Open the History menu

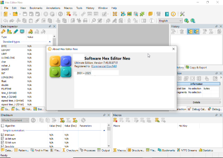(90, 8)
